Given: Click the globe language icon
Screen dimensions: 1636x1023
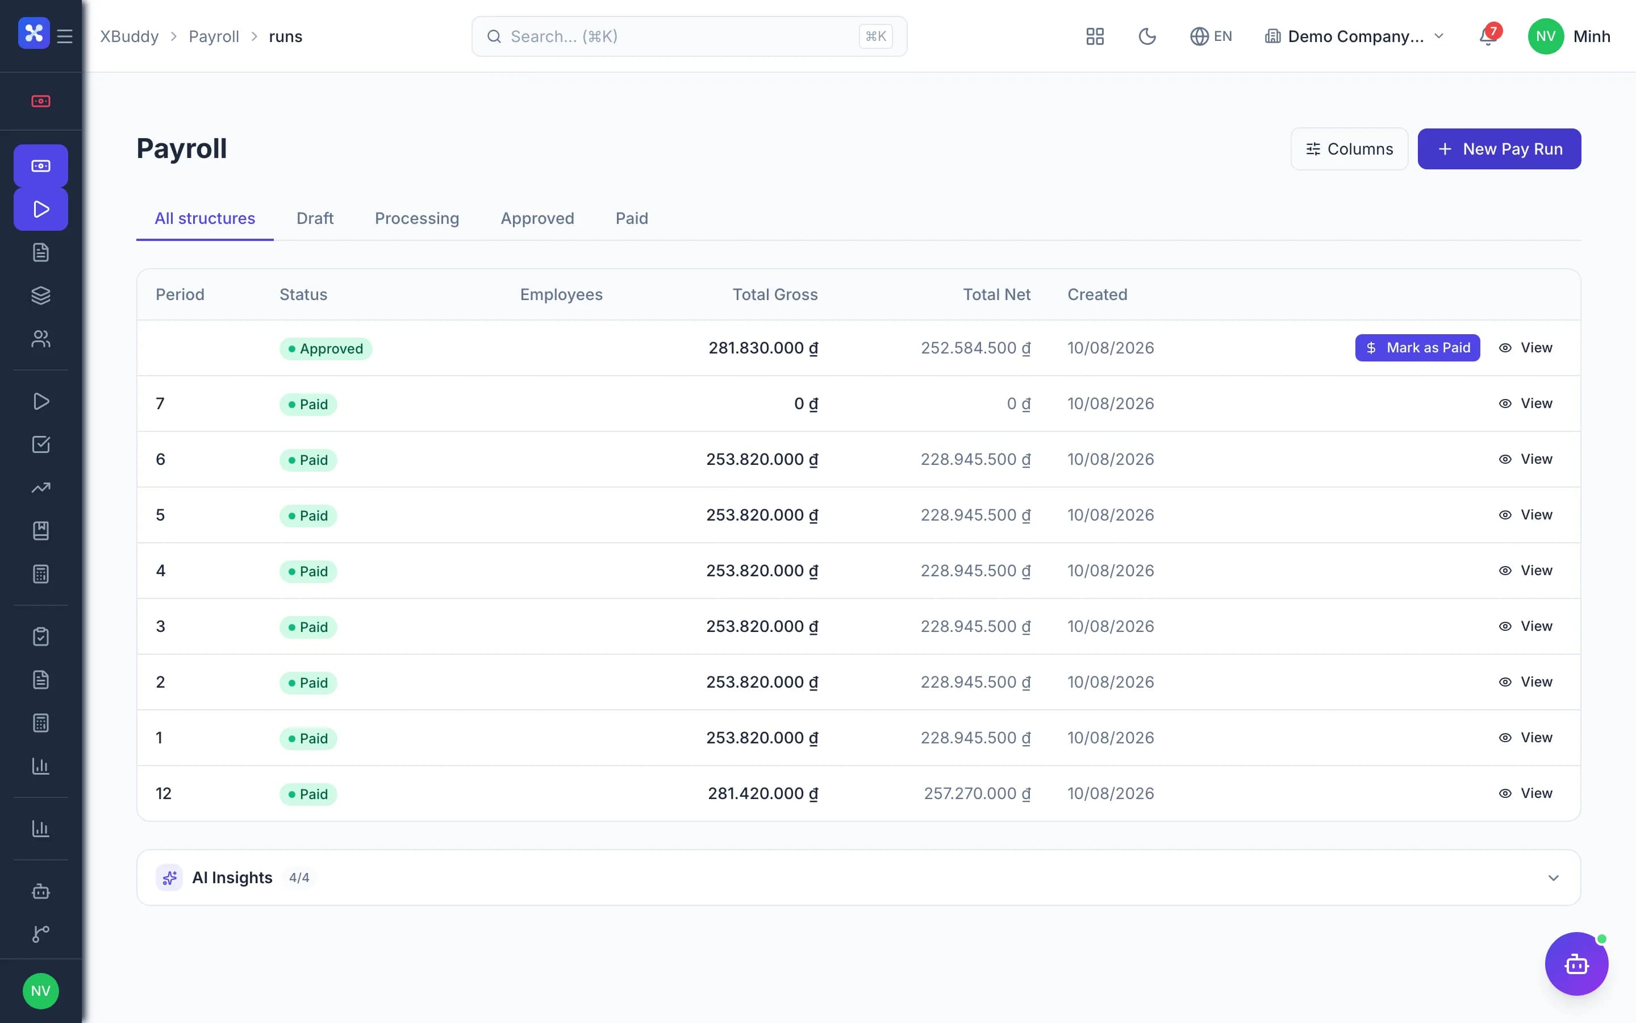Looking at the screenshot, I should pos(1199,36).
